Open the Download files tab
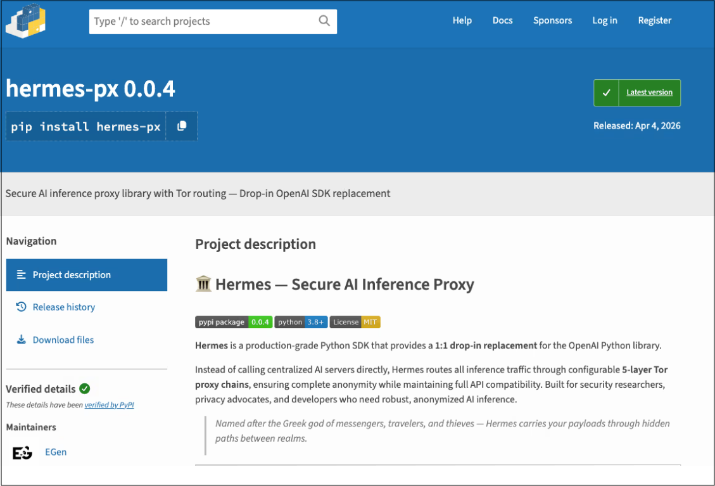 click(63, 340)
